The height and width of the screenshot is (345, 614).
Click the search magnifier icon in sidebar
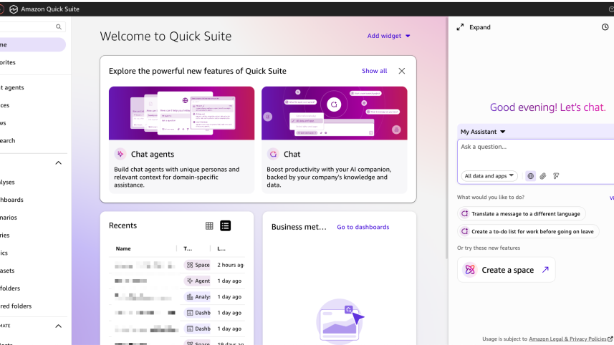click(58, 27)
